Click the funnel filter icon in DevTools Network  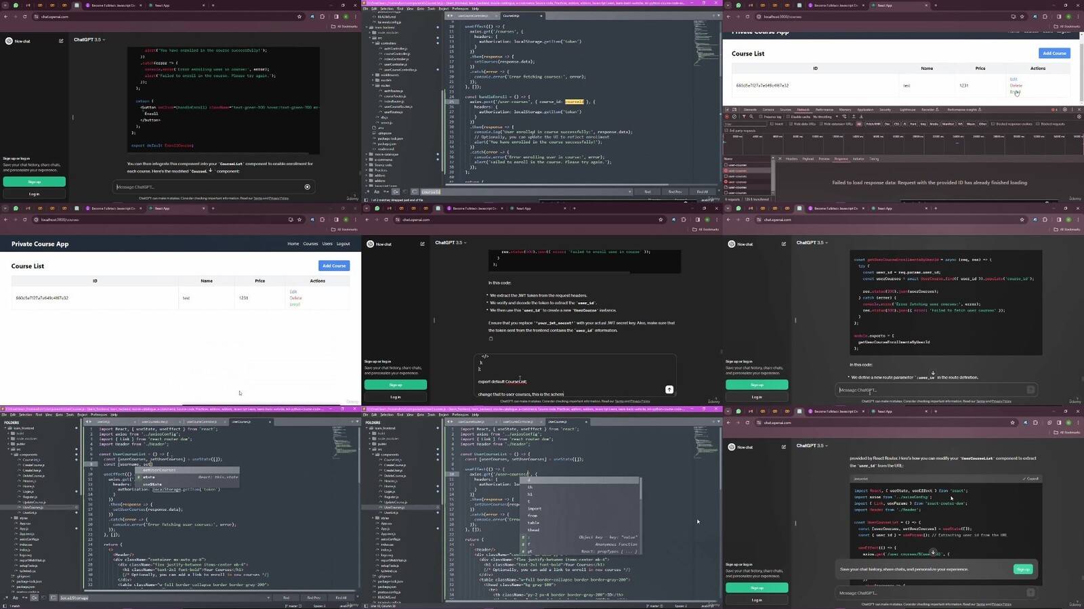[744, 117]
